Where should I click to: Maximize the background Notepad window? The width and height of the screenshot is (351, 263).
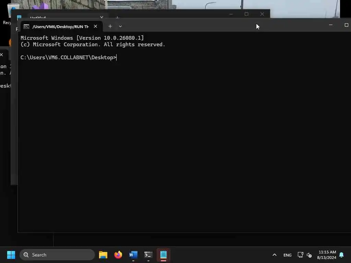point(246,14)
